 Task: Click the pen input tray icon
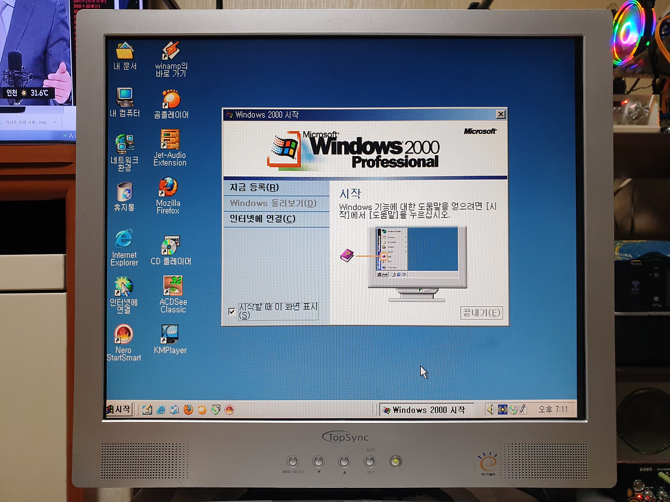coord(523,409)
